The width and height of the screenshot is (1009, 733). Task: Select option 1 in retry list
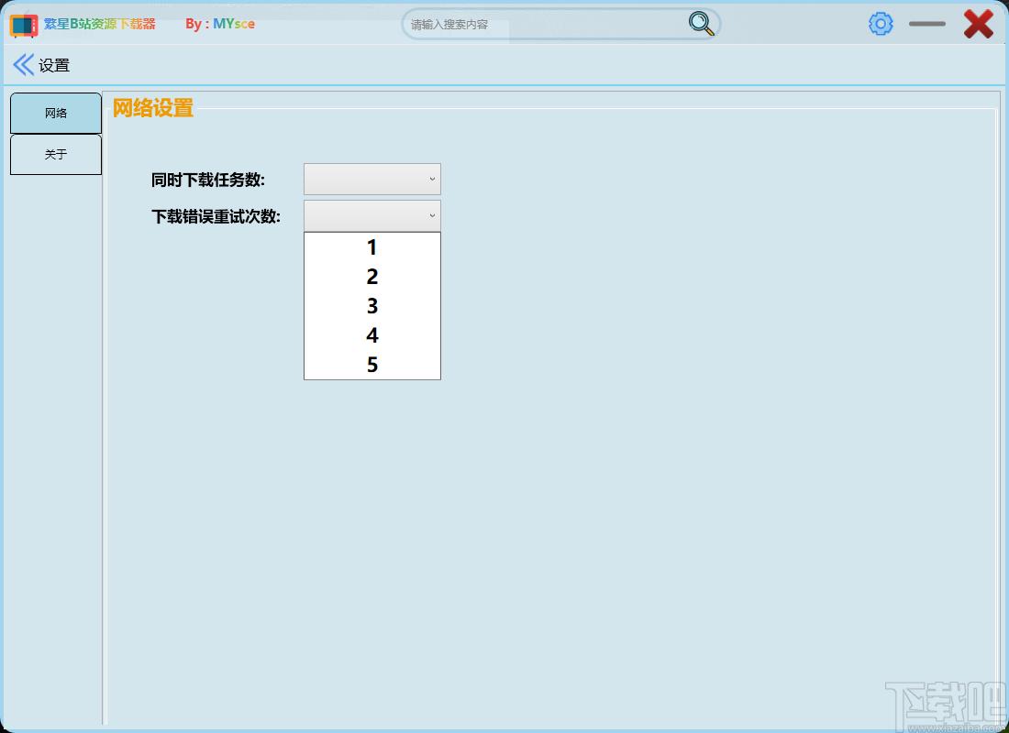pyautogui.click(x=371, y=246)
